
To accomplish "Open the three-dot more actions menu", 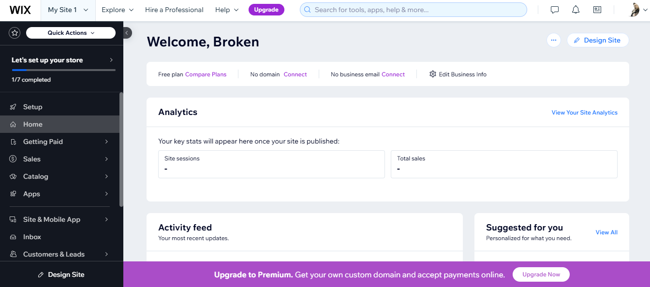I will (554, 40).
